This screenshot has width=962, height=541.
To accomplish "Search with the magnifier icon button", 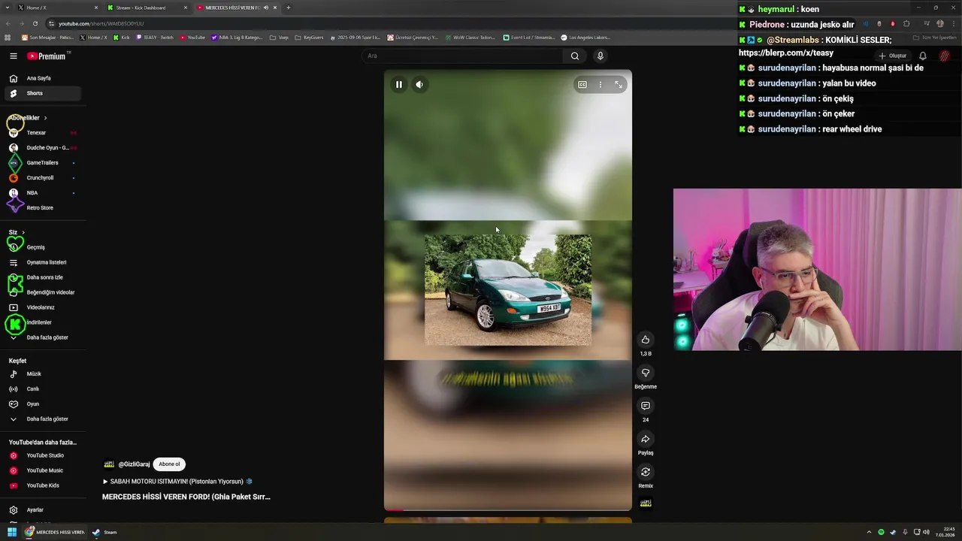I will click(x=575, y=56).
